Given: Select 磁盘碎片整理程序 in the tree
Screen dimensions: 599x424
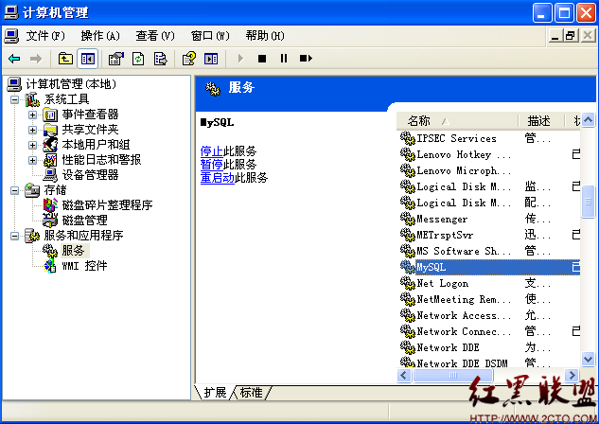Looking at the screenshot, I should point(107,205).
